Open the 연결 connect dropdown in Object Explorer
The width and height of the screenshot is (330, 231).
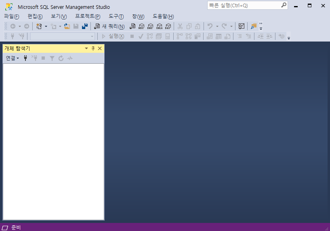[x=12, y=58]
